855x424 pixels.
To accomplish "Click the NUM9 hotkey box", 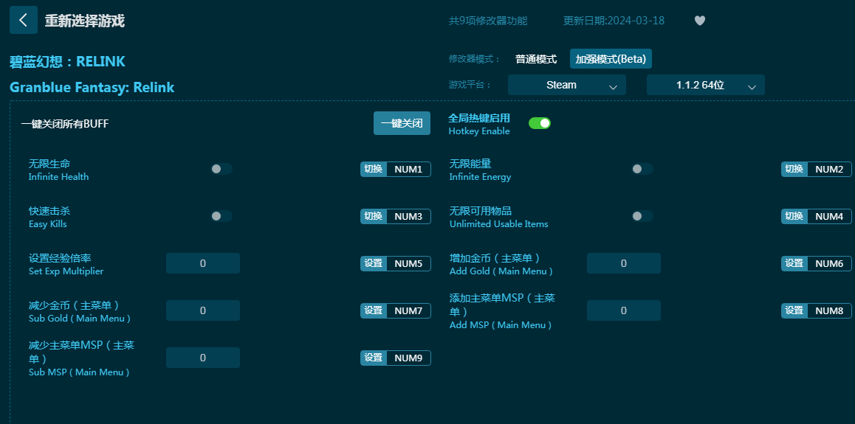I will pyautogui.click(x=408, y=358).
